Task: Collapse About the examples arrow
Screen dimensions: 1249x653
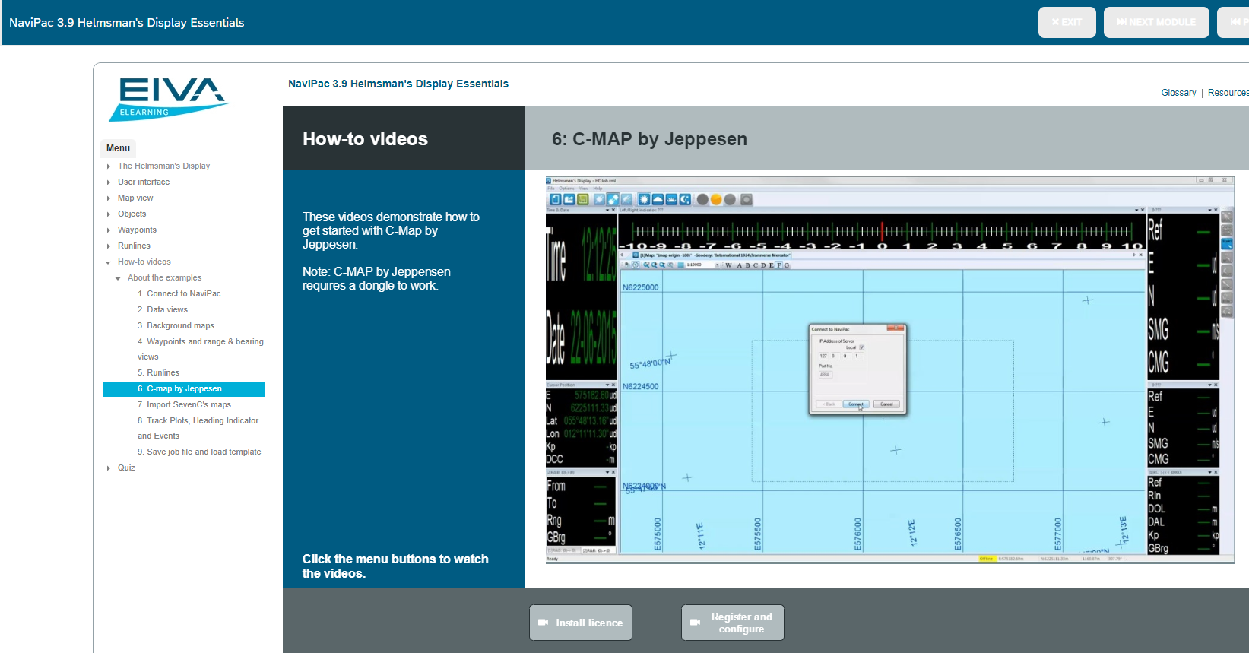Action: pos(118,278)
